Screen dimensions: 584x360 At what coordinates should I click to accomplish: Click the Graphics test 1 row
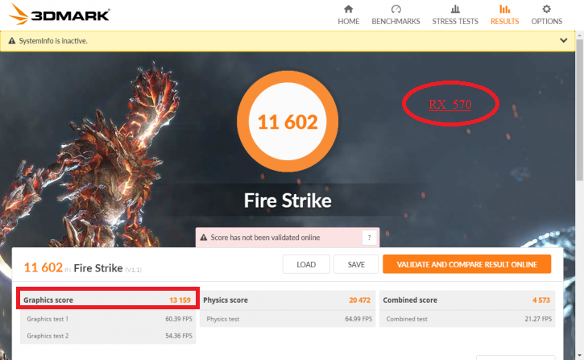pyautogui.click(x=108, y=319)
